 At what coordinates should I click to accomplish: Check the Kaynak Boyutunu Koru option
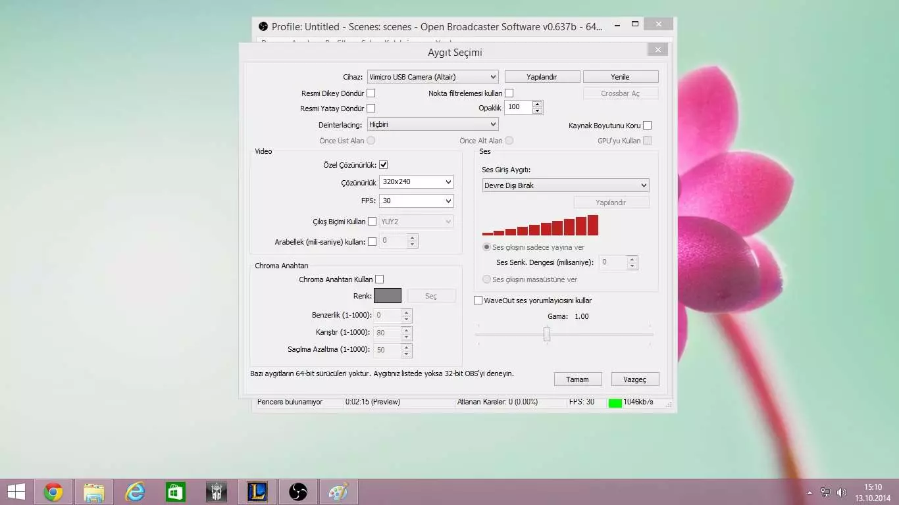tap(648, 126)
